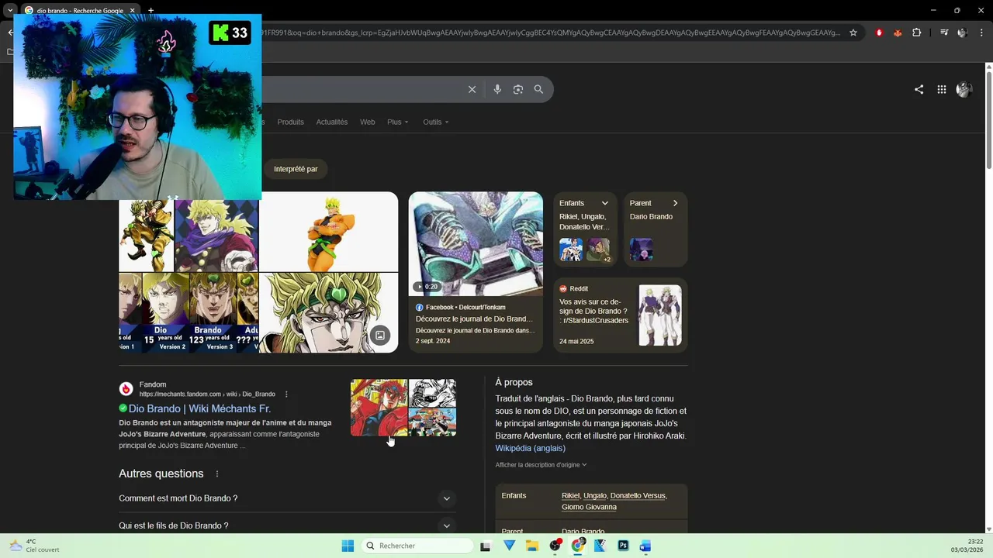The width and height of the screenshot is (993, 558).
Task: Open Google Lens image search icon
Action: click(518, 89)
